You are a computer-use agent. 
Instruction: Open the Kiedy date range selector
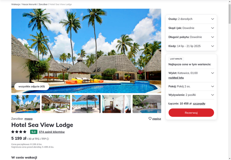pos(191,46)
